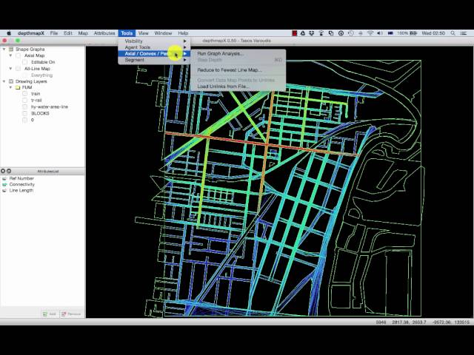Toggle the layer 0 checkbox
This screenshot has height=355, width=474.
pos(24,120)
